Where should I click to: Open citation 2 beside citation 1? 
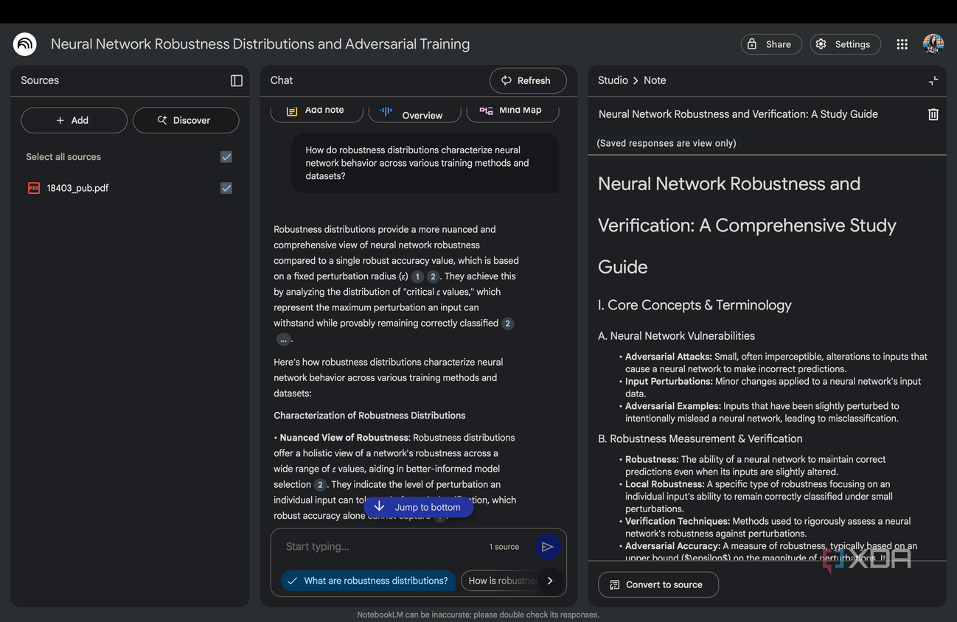click(433, 276)
